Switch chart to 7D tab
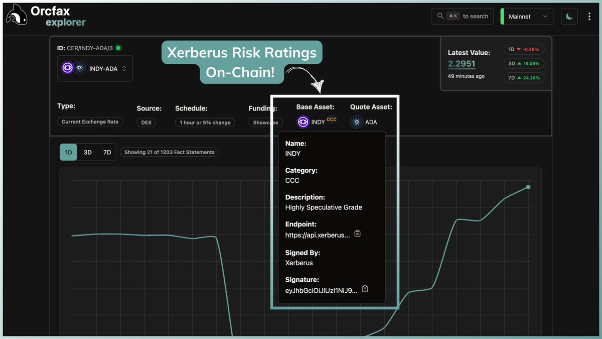 click(107, 152)
